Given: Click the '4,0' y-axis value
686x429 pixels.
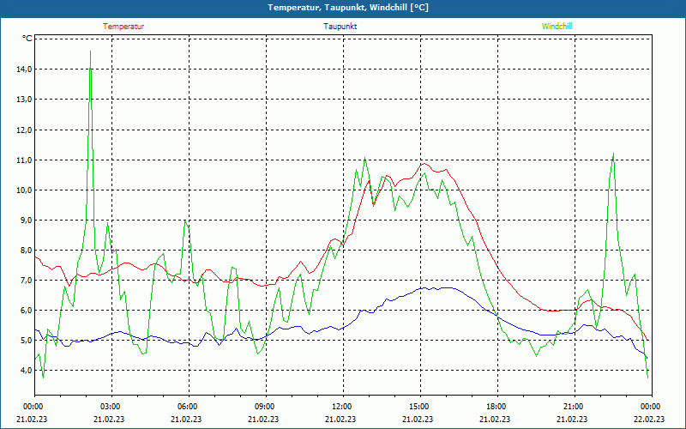Looking at the screenshot, I should point(26,371).
